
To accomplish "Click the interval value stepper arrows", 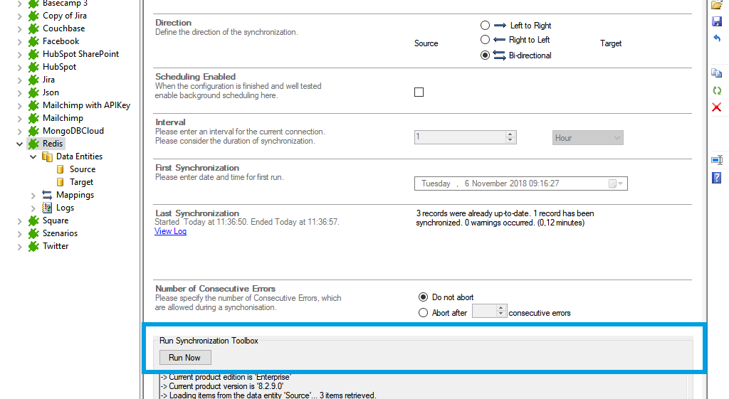I will point(510,138).
